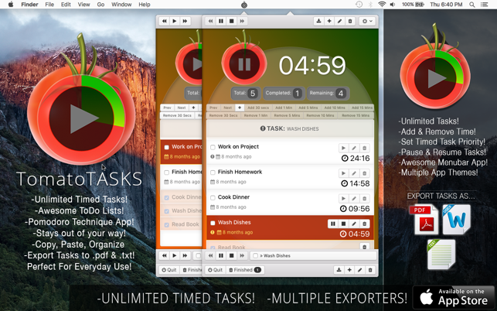Click rewind button in front window's top toolbar
The height and width of the screenshot is (311, 497).
(210, 21)
